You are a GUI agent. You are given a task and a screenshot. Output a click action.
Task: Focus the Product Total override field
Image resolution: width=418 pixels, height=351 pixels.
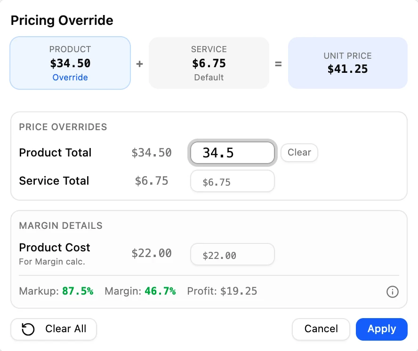[233, 153]
